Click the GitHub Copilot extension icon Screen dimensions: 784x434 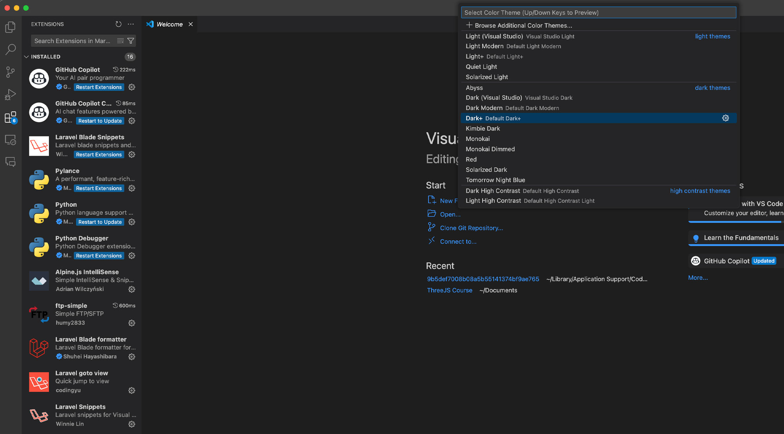coord(39,78)
